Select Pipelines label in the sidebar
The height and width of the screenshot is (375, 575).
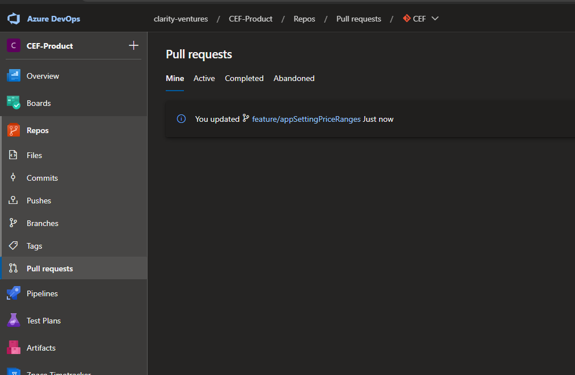pos(42,294)
